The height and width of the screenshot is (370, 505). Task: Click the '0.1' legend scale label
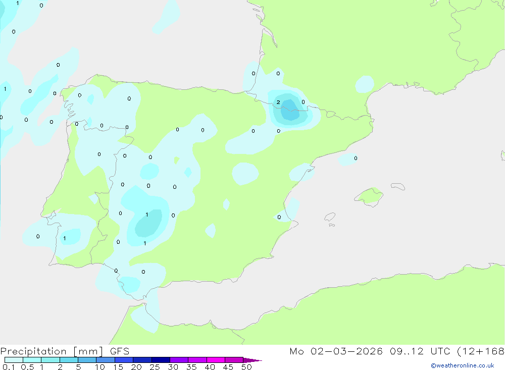point(9,367)
